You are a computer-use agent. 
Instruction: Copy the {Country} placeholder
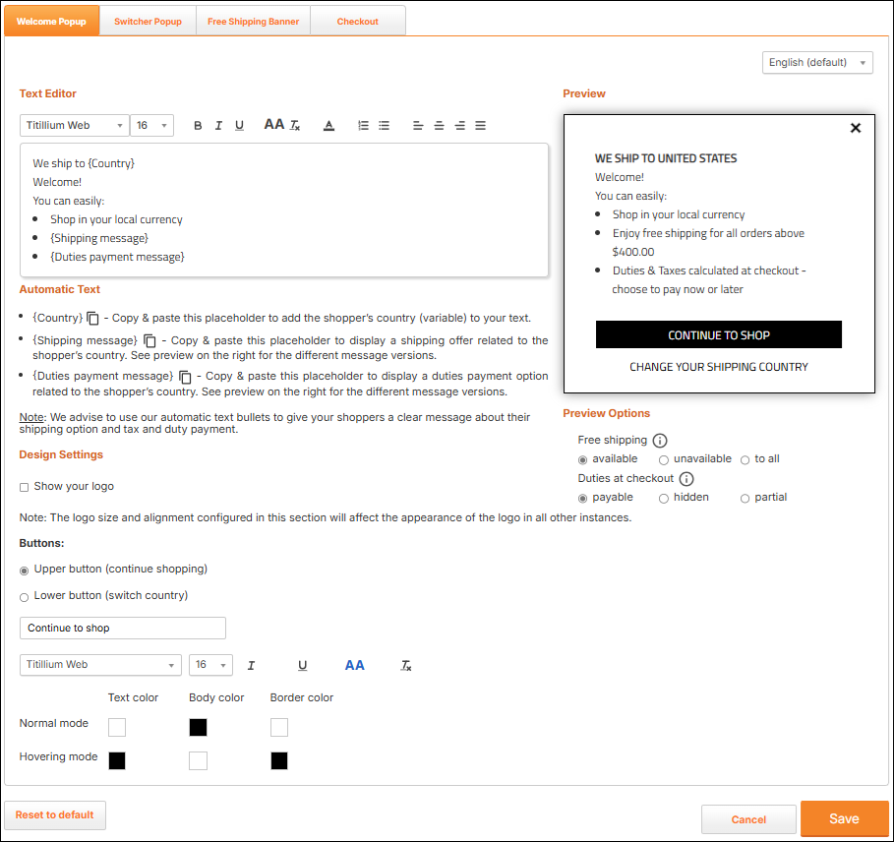tap(93, 319)
